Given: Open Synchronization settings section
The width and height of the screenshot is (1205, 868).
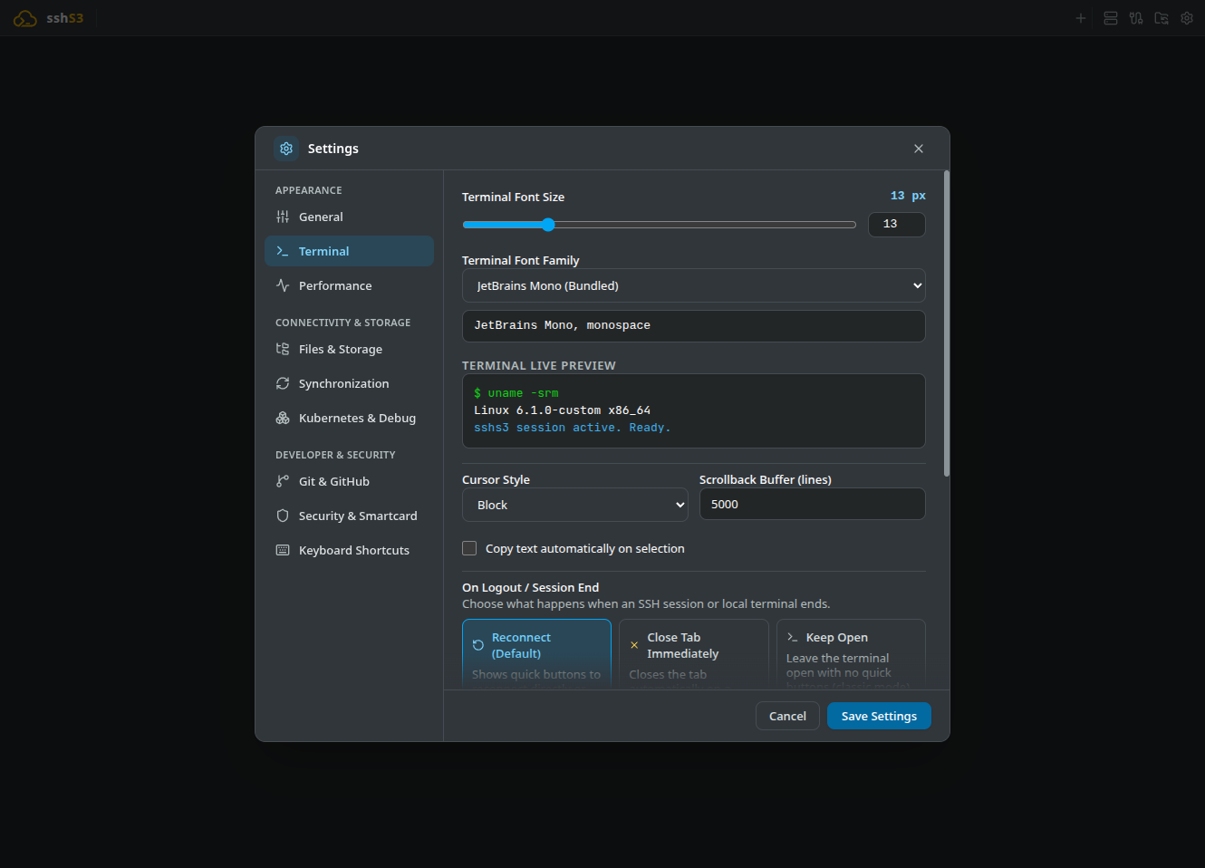Looking at the screenshot, I should click(x=349, y=383).
